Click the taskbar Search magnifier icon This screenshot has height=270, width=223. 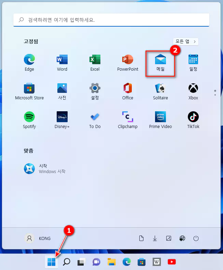coord(66,262)
